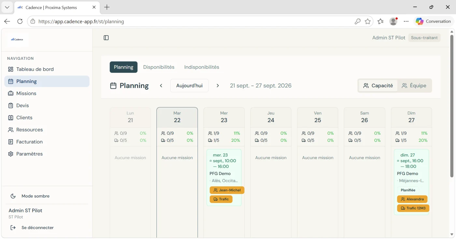456x239 pixels.
Task: Open the PFG Demo mission on mer. 23
Action: coord(224,178)
